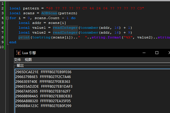Minimize the Lua 引擎 window
170x113 pixels.
(144, 53)
